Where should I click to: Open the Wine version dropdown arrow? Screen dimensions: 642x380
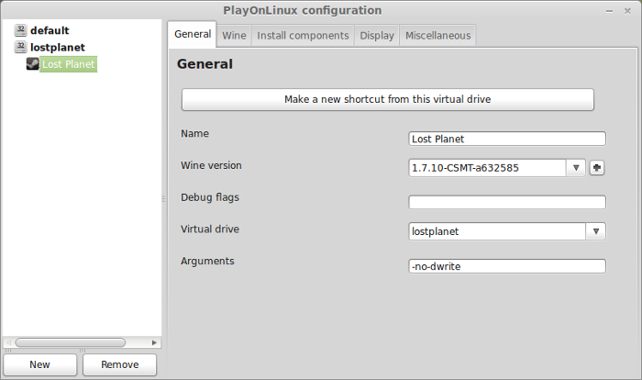576,168
